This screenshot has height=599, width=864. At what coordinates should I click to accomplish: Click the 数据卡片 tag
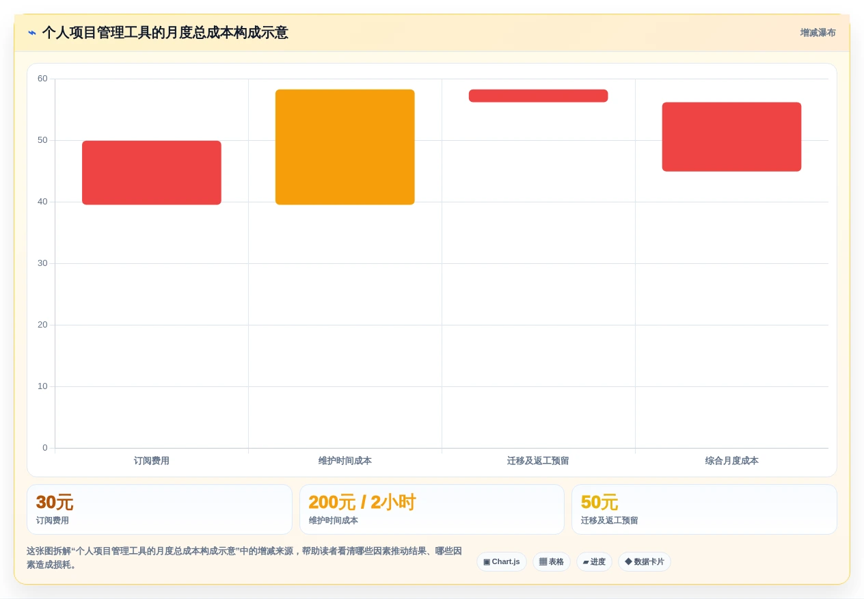(x=645, y=562)
